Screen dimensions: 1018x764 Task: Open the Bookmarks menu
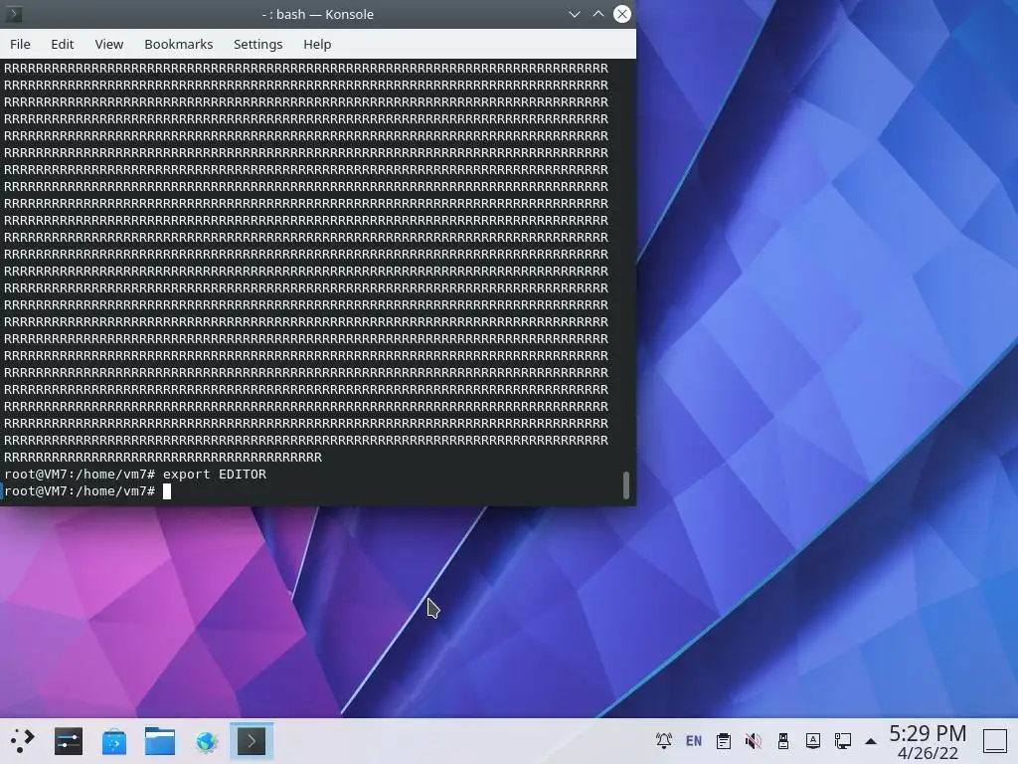click(179, 44)
